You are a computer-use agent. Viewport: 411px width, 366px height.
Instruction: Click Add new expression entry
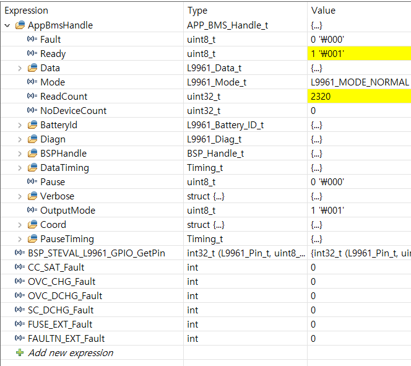tap(71, 353)
